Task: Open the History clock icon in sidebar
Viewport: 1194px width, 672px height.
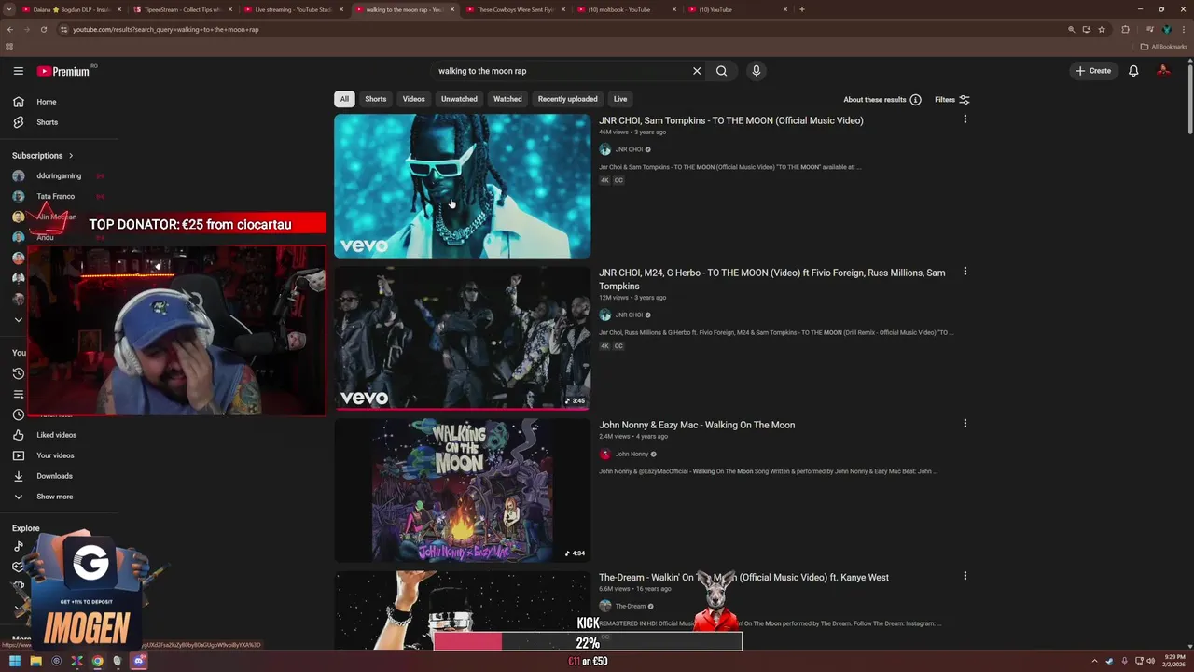Action: 18,373
